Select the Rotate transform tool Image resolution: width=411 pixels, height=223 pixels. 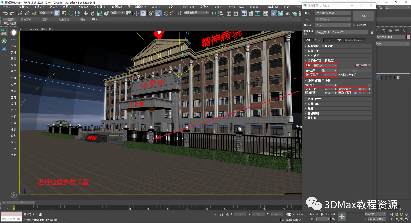93,13
